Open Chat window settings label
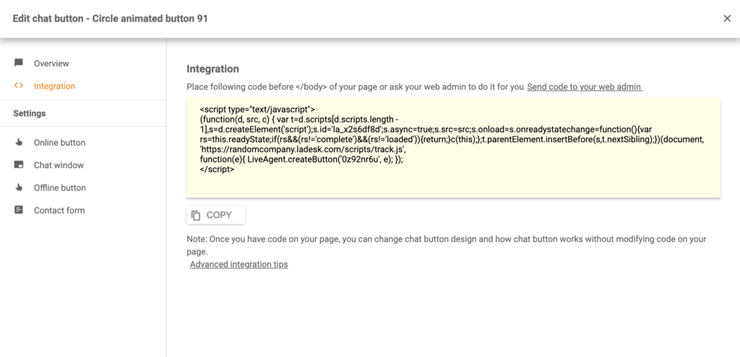The height and width of the screenshot is (357, 740). (x=59, y=165)
